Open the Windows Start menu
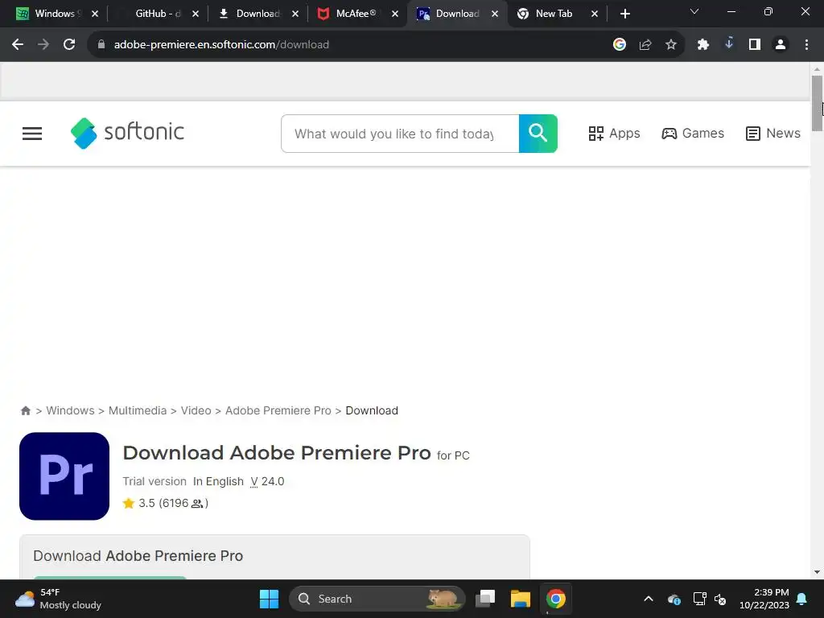Screen dimensions: 824x618 269,599
